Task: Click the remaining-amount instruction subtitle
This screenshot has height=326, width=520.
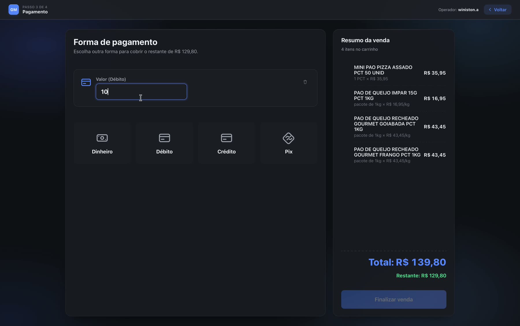Action: (136, 51)
